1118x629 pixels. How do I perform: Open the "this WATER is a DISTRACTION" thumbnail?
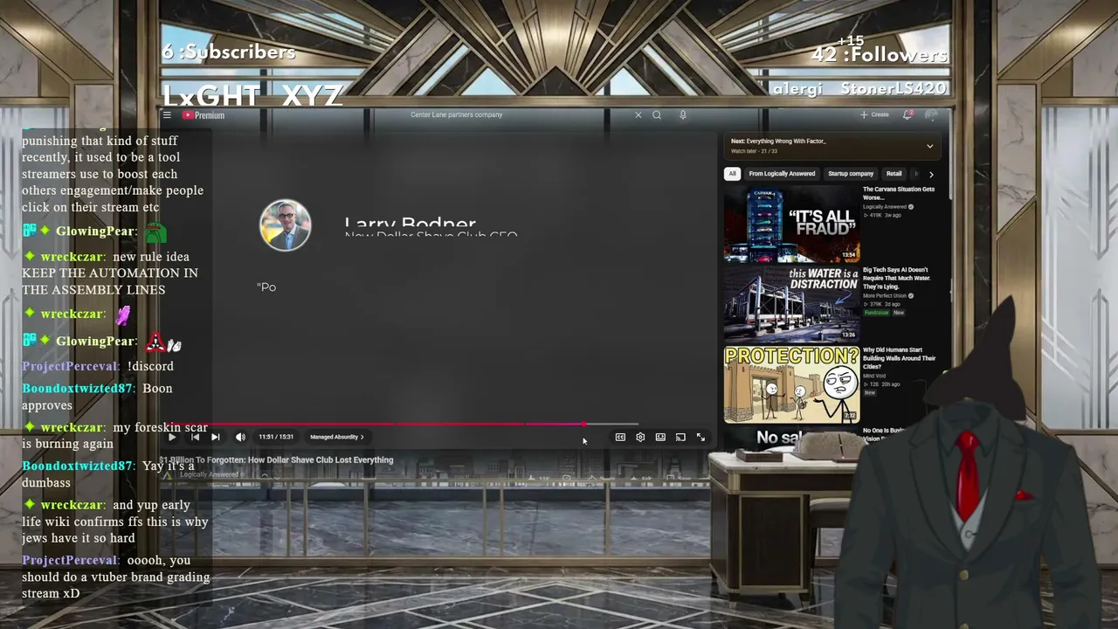(791, 304)
